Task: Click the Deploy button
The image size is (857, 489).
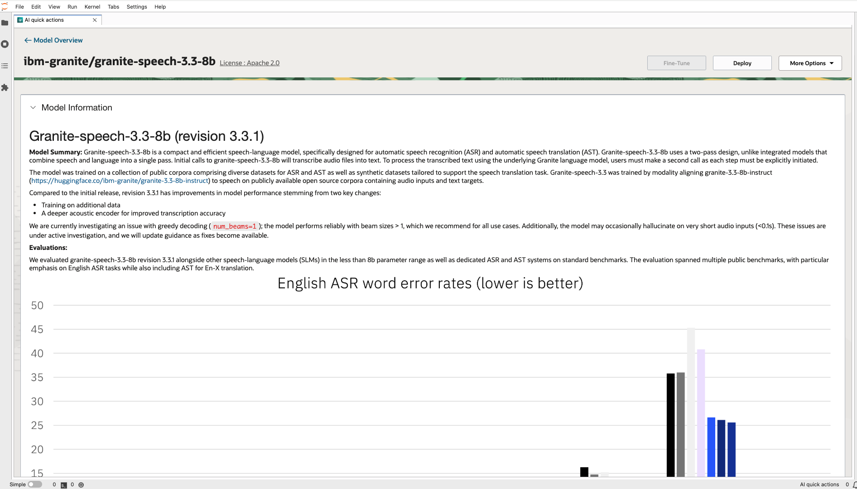Action: pyautogui.click(x=742, y=63)
